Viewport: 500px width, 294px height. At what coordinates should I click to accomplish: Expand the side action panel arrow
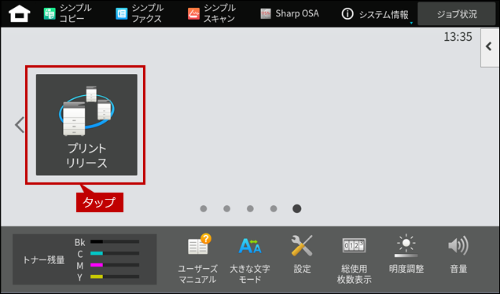(x=490, y=47)
